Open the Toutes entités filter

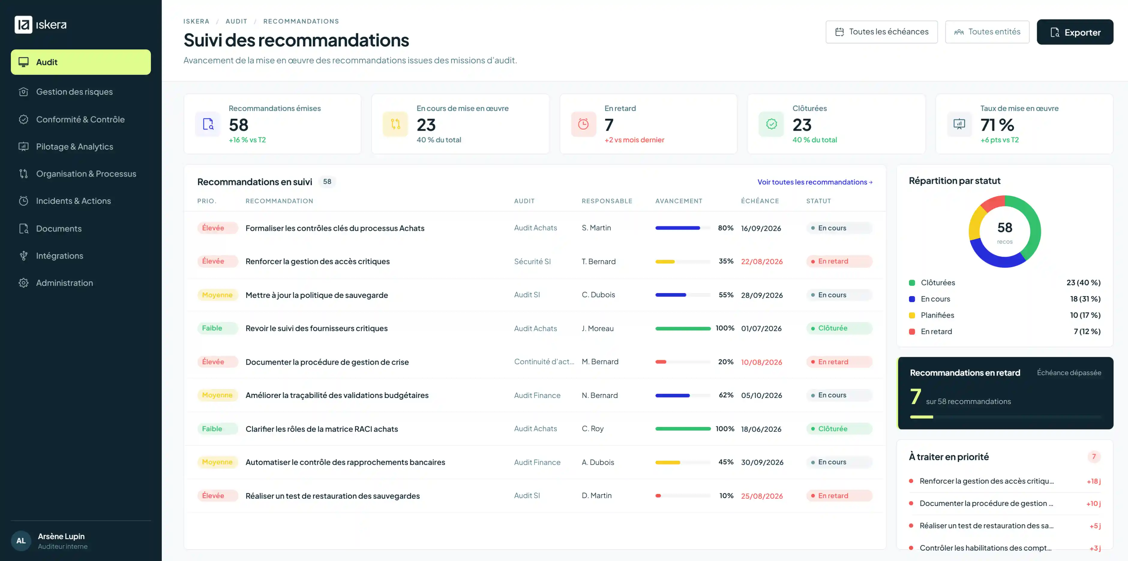(987, 32)
